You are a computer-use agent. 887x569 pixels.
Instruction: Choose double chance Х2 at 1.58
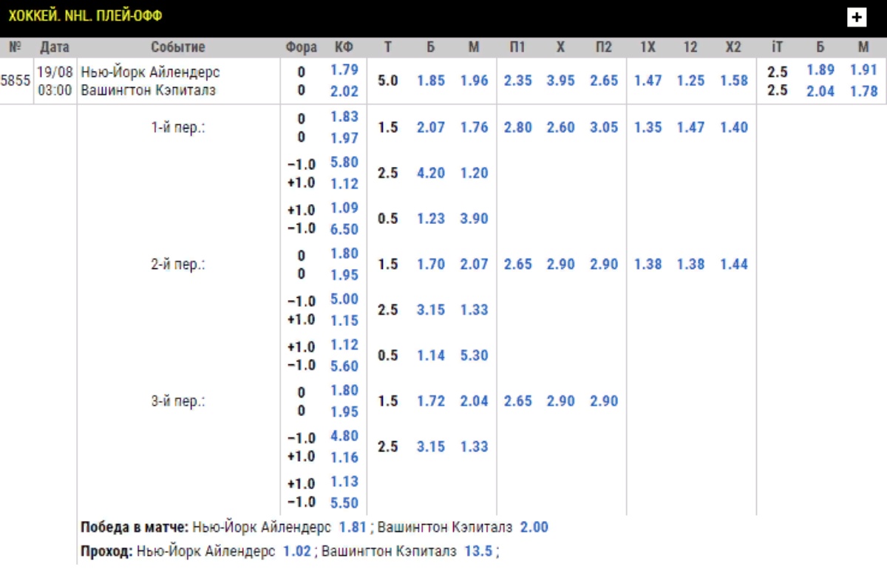[x=734, y=81]
